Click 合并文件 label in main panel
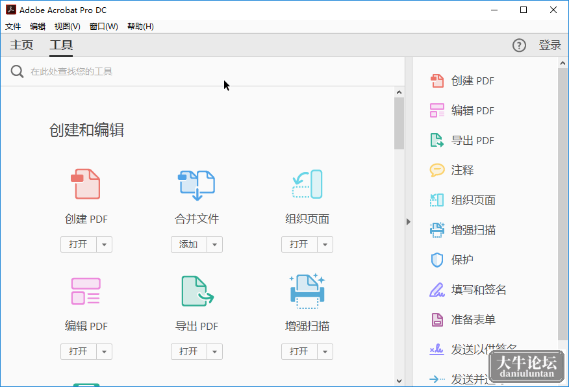The height and width of the screenshot is (387, 569). [197, 219]
